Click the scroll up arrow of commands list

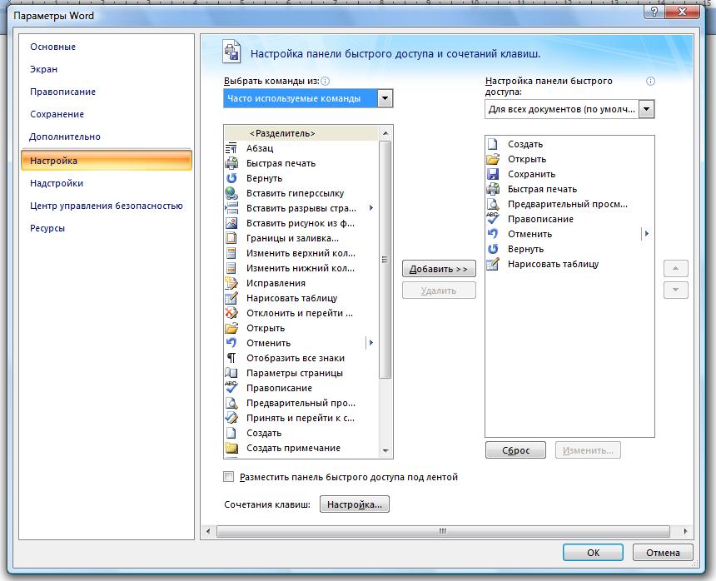tap(385, 133)
